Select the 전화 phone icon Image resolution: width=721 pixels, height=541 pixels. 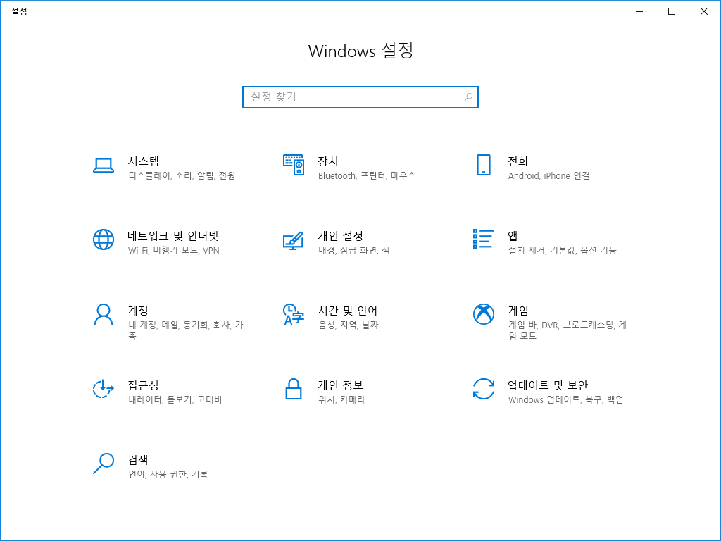(x=483, y=165)
